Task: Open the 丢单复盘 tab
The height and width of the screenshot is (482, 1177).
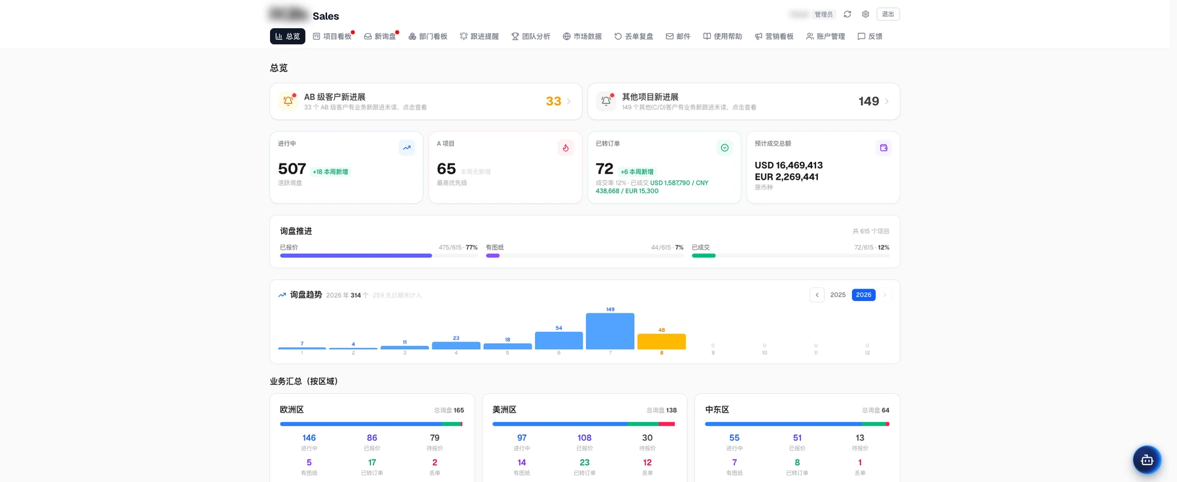Action: coord(634,37)
